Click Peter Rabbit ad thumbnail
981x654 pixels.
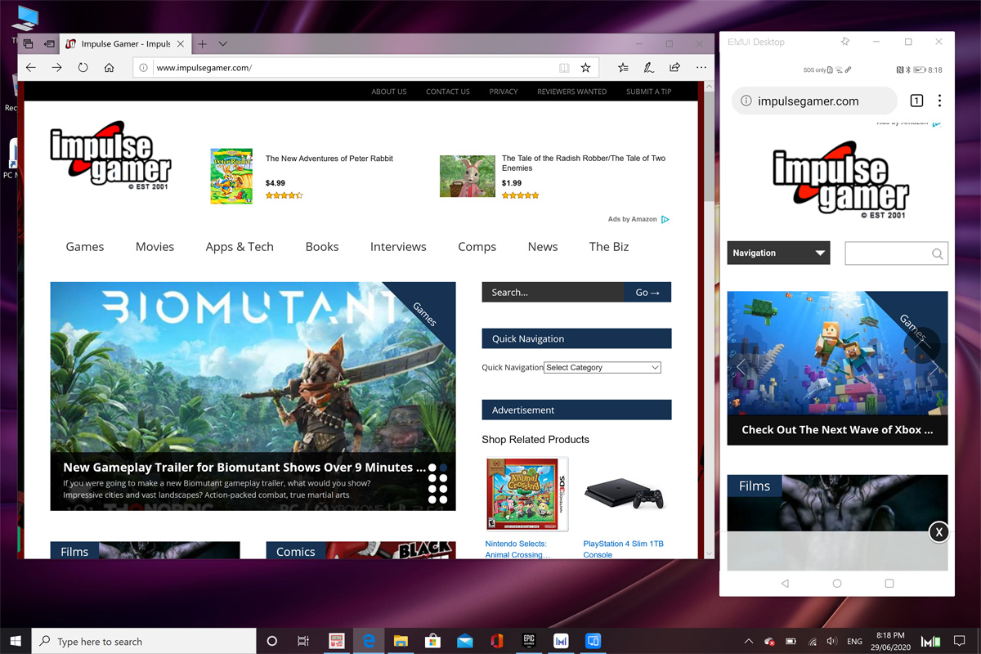(x=231, y=176)
